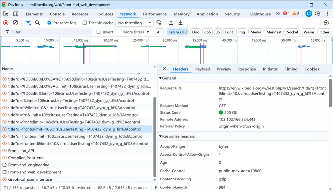Click the blue AI assistance icon
The image size is (333, 192).
309,14
